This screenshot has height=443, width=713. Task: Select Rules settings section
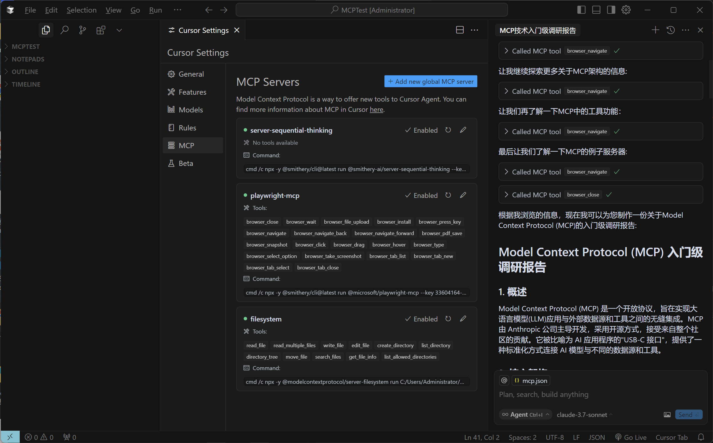(x=193, y=128)
